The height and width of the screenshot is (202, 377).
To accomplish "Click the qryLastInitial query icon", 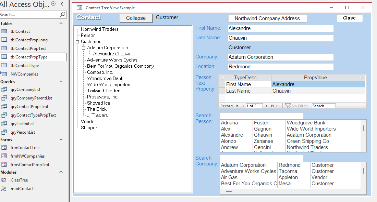I will (4, 123).
